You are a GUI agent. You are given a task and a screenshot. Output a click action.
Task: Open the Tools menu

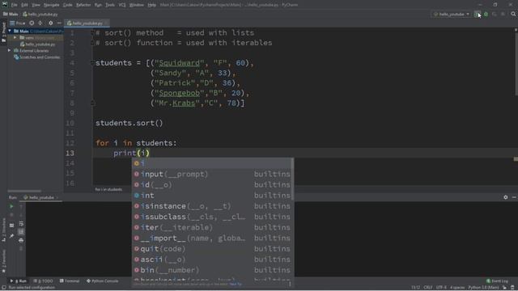coord(110,5)
